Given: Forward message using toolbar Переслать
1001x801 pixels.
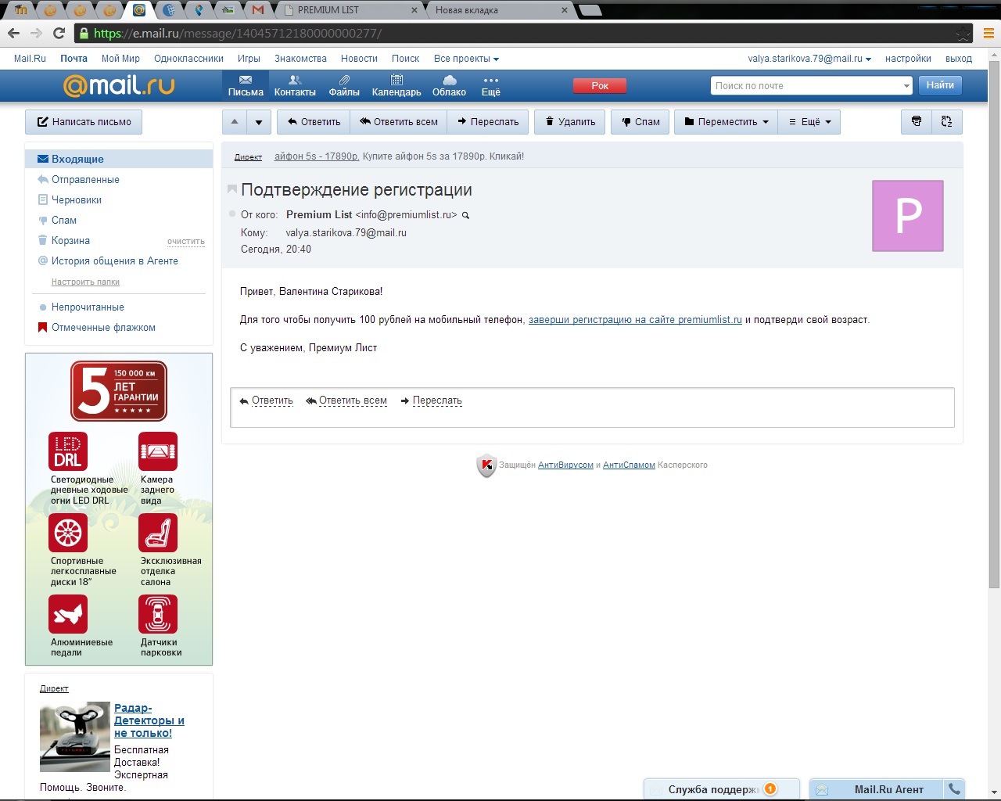Looking at the screenshot, I should pyautogui.click(x=488, y=122).
